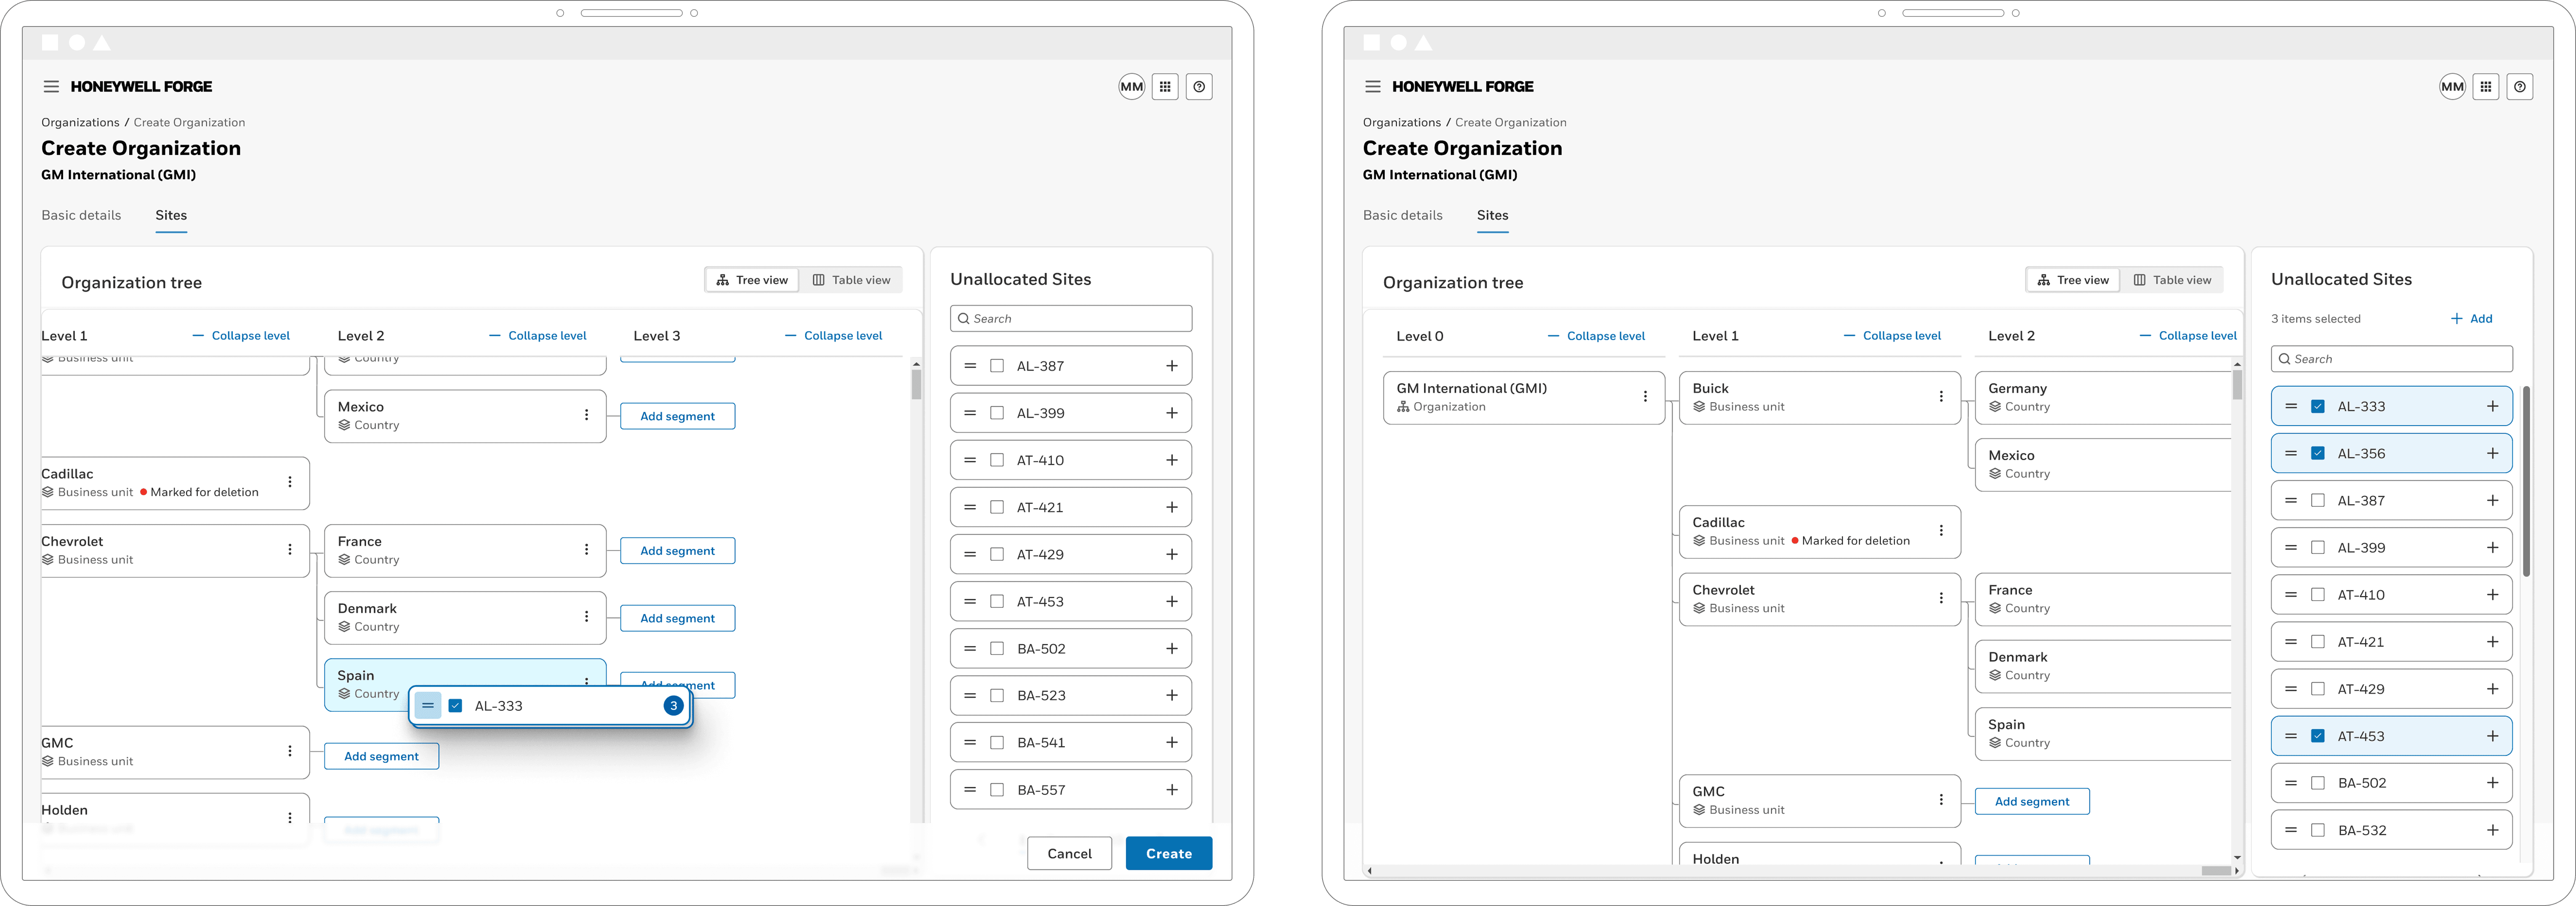The image size is (2576, 906).
Task: Open apps grid in right screen header
Action: coord(2486,87)
